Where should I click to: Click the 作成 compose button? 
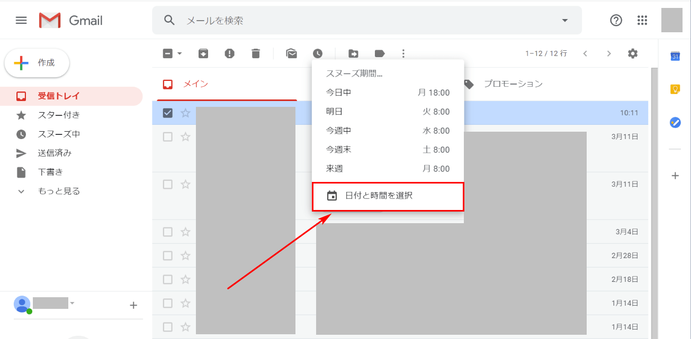(x=37, y=63)
